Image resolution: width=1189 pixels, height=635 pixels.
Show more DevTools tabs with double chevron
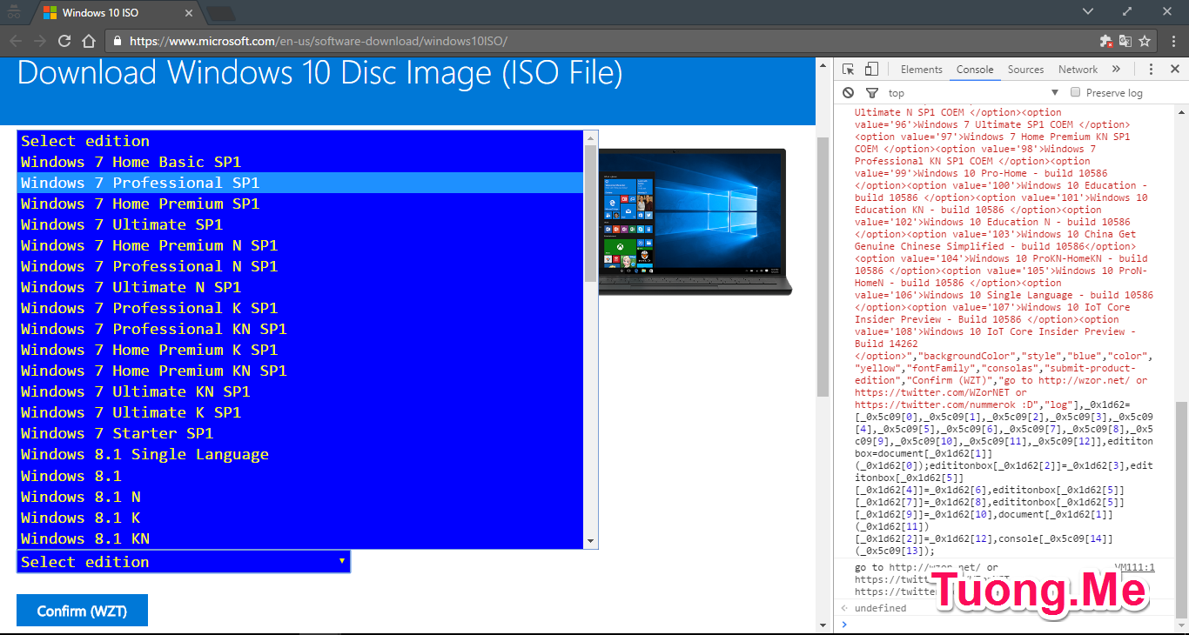(x=1116, y=70)
